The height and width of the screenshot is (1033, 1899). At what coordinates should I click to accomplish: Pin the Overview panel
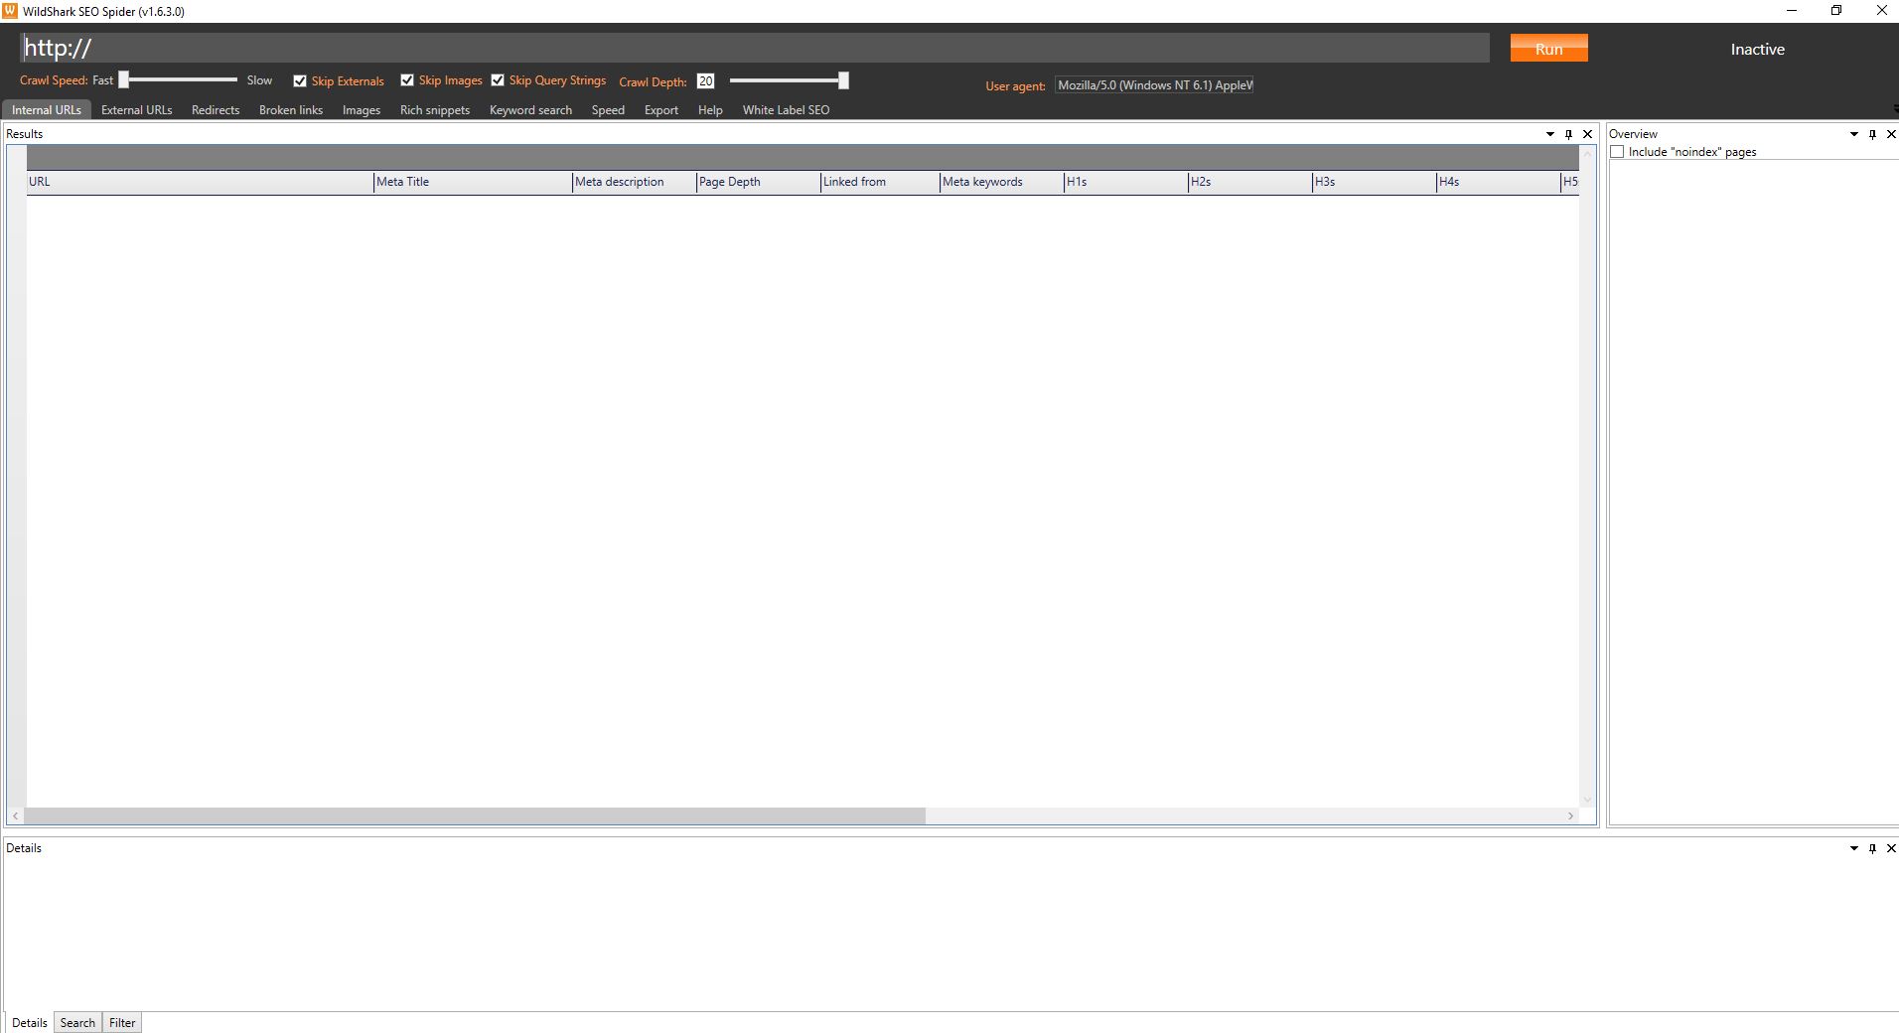pyautogui.click(x=1871, y=133)
